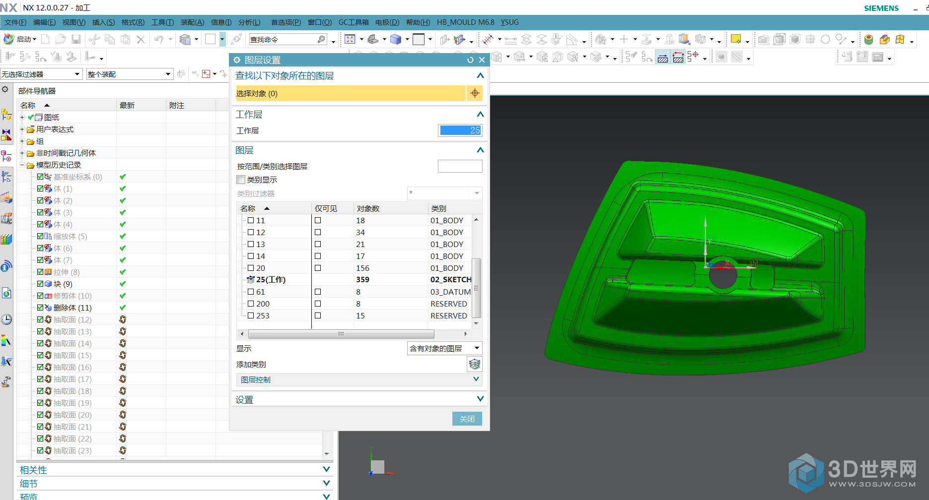Image resolution: width=929 pixels, height=500 pixels.
Task: Uncheck the 体 (1) feature checkbox
Action: pyautogui.click(x=41, y=188)
